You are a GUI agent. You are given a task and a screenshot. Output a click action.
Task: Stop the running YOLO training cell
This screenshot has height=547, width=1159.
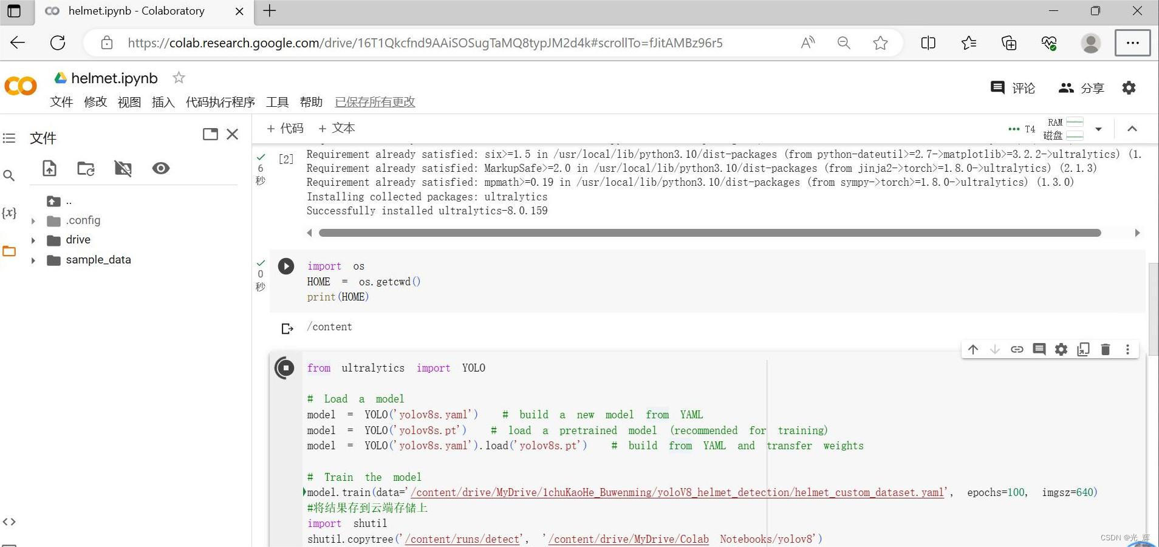point(285,368)
